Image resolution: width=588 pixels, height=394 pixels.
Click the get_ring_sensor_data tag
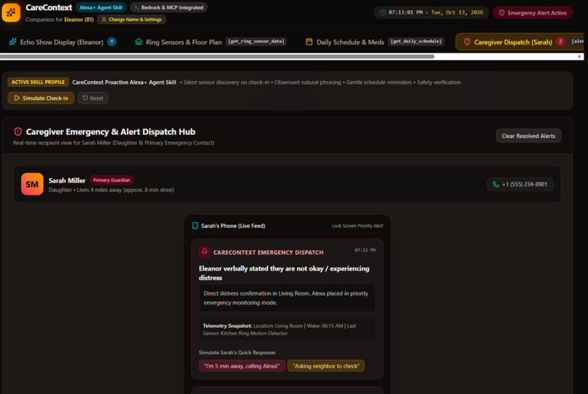point(256,42)
